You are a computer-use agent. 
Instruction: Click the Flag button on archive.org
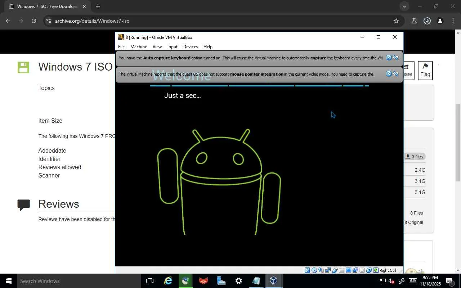point(425,70)
